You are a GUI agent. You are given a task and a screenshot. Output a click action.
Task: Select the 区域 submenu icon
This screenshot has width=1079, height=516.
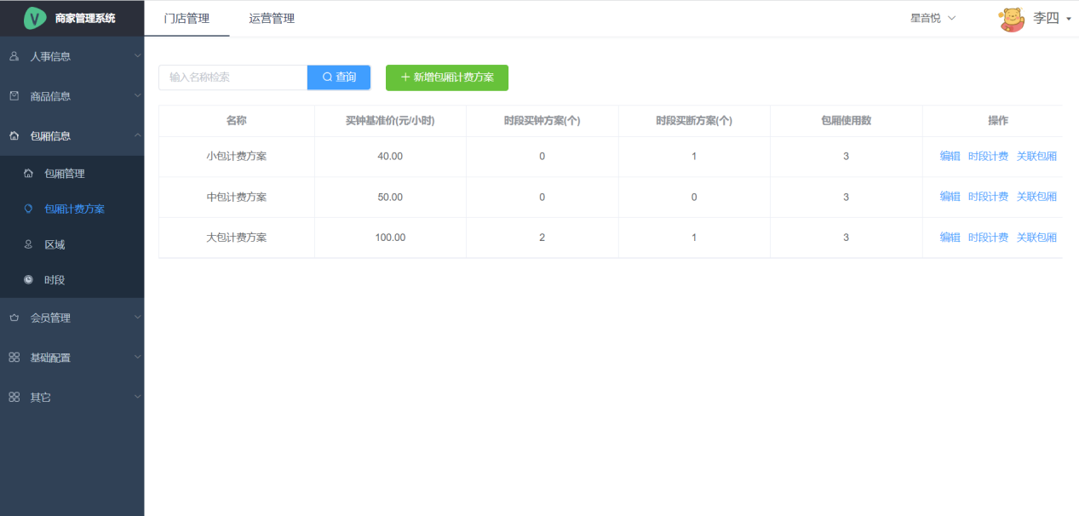[28, 244]
